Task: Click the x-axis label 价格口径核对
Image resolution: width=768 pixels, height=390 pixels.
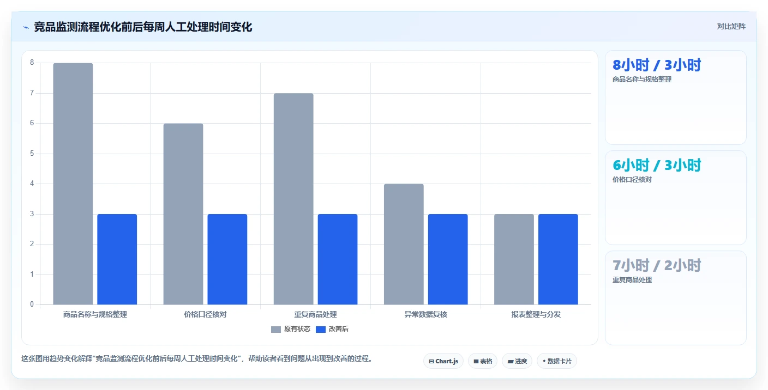Action: pos(205,314)
